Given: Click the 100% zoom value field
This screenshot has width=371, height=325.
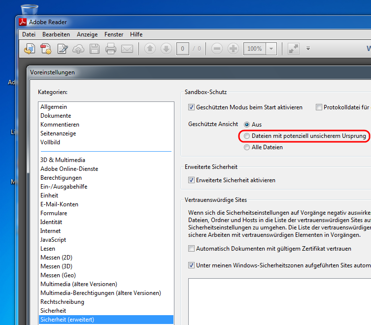Looking at the screenshot, I should pyautogui.click(x=255, y=49).
